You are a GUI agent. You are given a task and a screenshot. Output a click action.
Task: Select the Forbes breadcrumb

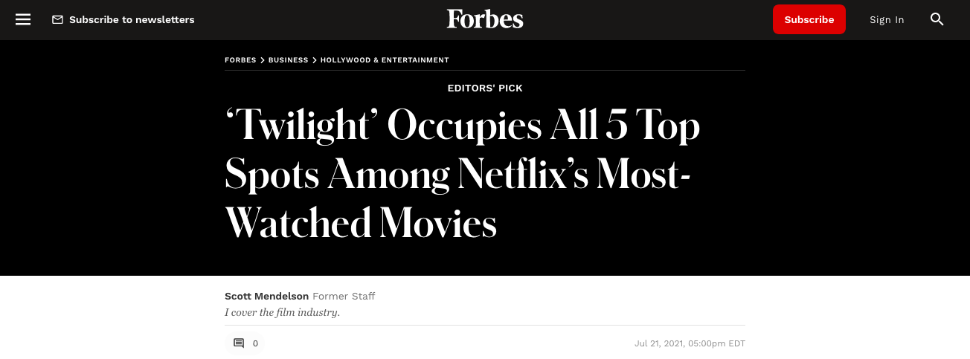[x=240, y=60]
